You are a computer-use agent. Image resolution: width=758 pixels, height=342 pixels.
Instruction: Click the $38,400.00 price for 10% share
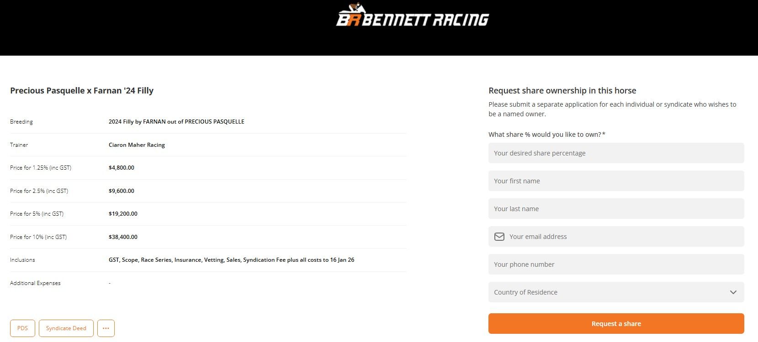pyautogui.click(x=123, y=237)
